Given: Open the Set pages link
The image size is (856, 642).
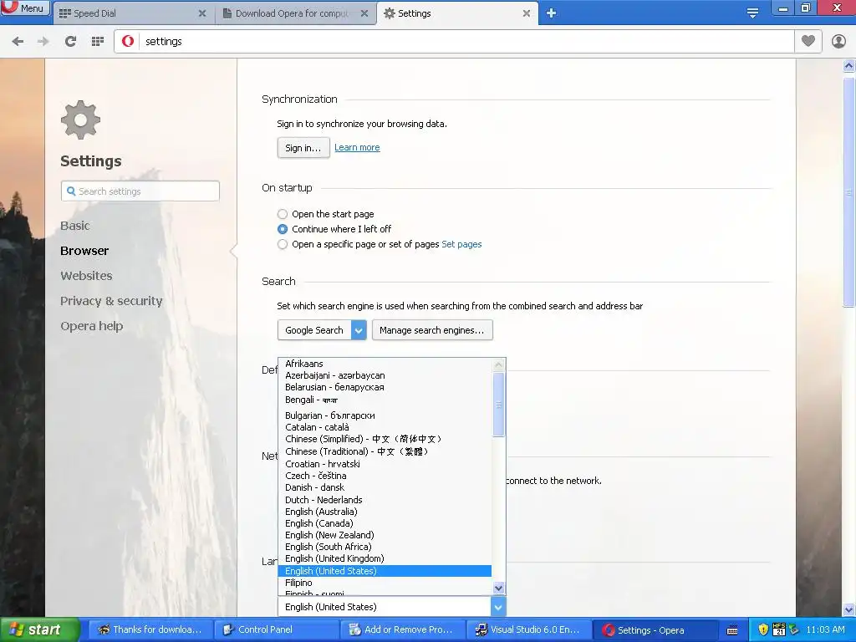Looking at the screenshot, I should [461, 244].
